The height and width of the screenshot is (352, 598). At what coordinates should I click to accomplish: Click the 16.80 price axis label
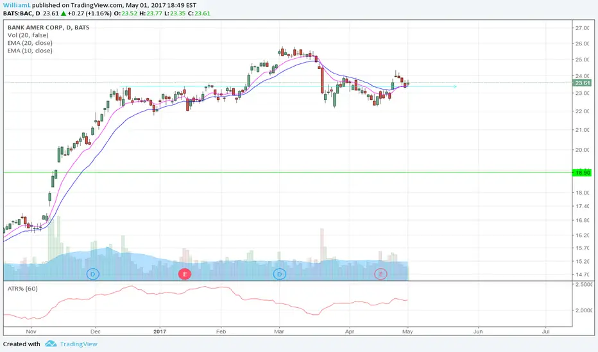click(583, 220)
